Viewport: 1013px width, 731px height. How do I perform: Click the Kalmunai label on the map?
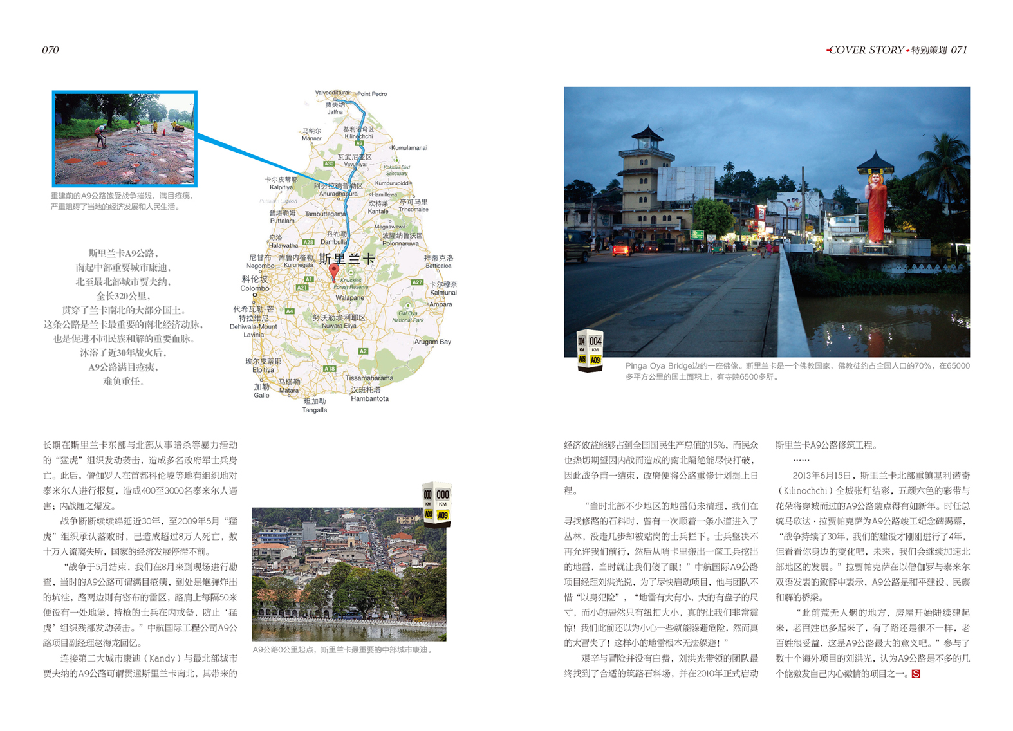coord(443,292)
